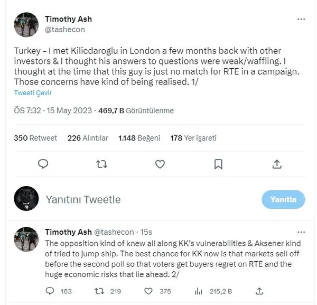Screen dimensions: 317x305
Task: Click the Yanıtla reply button
Action: (x=283, y=199)
